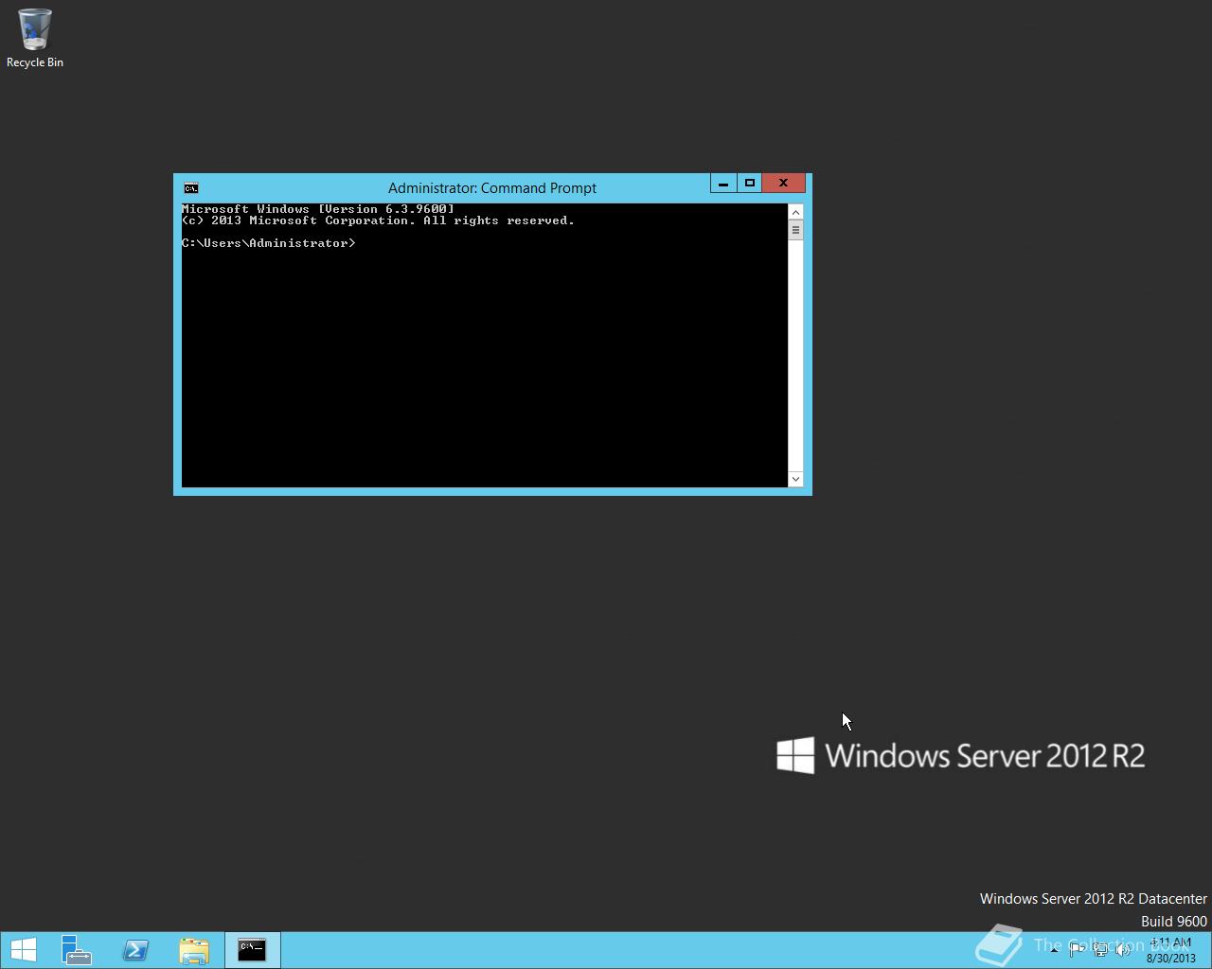Image resolution: width=1212 pixels, height=969 pixels.
Task: Click console scrollbar down arrow
Action: (x=795, y=479)
